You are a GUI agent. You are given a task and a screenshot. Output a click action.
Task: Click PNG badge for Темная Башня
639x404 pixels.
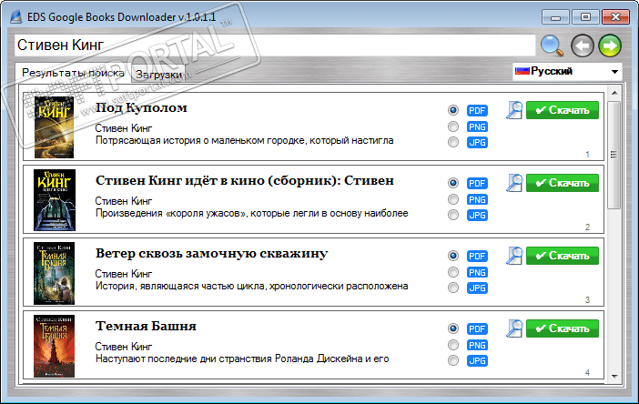click(x=477, y=346)
